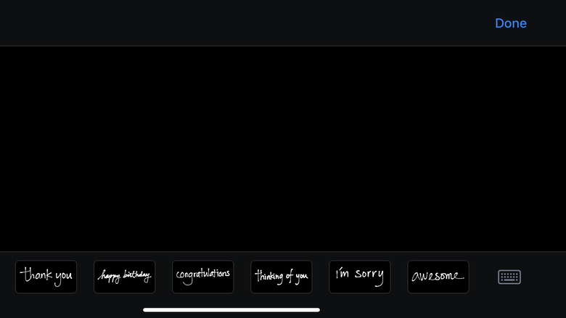Use the cursive happy birthday message tile
This screenshot has width=566, height=318.
pyautogui.click(x=125, y=277)
